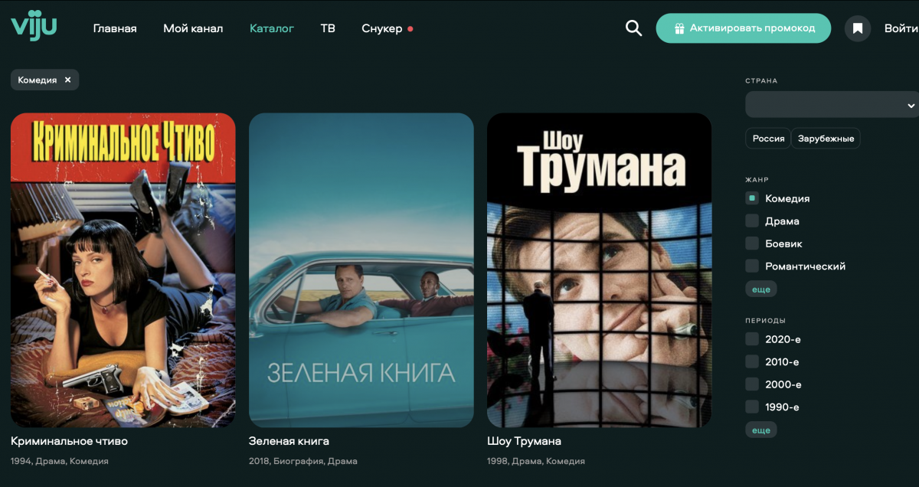Open bookmarks via the bookmark icon
The image size is (919, 487).
coord(858,29)
